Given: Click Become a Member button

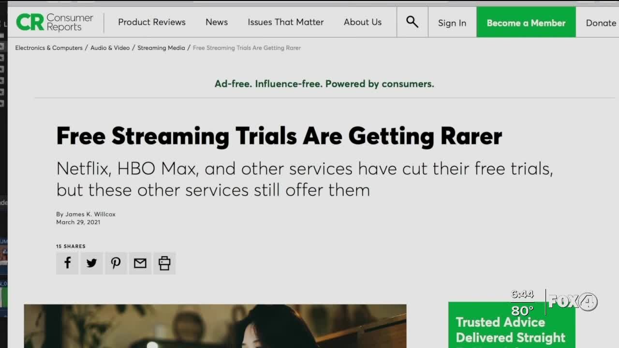Looking at the screenshot, I should click(526, 22).
